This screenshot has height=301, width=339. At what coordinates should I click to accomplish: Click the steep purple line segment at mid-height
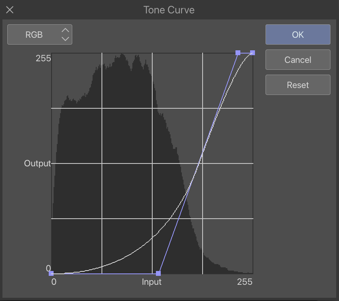199,163
